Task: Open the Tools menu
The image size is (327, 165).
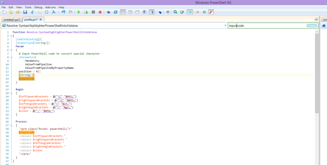Action: 28,7
